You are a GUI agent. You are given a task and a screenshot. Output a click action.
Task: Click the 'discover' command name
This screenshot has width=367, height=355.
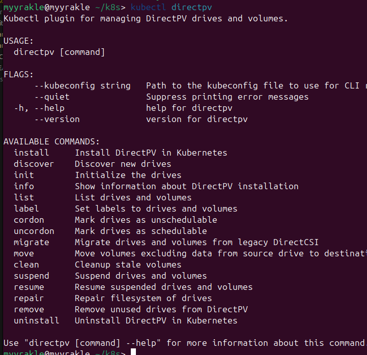[x=34, y=164]
